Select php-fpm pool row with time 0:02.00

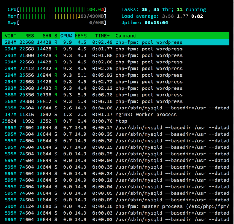[115, 62]
